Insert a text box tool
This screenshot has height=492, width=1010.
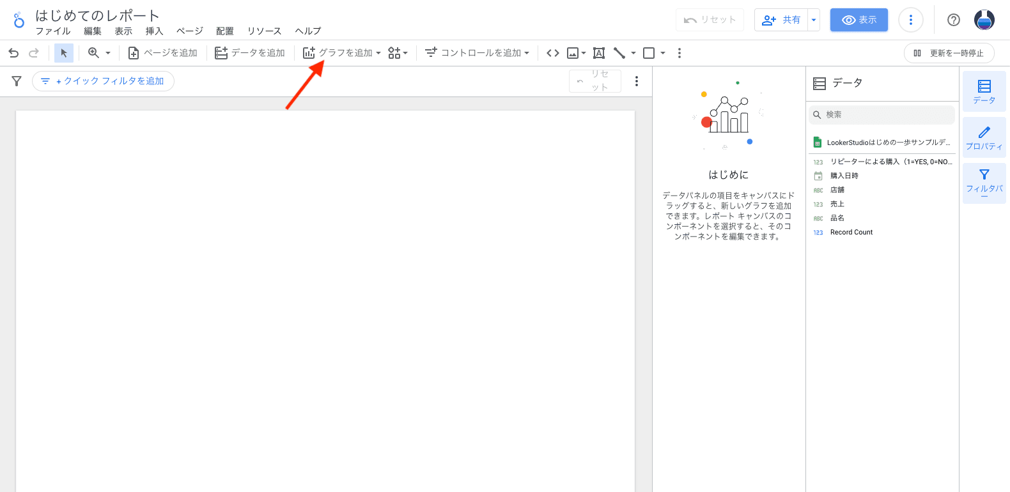coord(599,53)
